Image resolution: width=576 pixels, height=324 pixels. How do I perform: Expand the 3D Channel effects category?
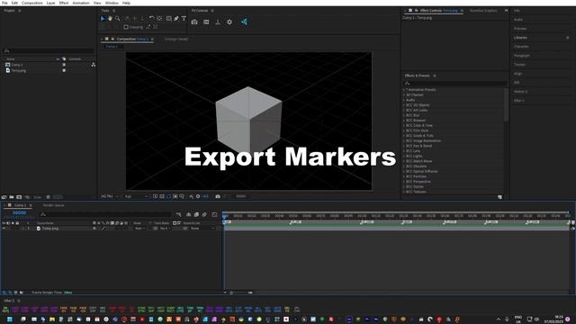404,94
